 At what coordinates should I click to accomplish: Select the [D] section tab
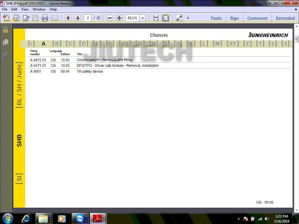point(83,44)
